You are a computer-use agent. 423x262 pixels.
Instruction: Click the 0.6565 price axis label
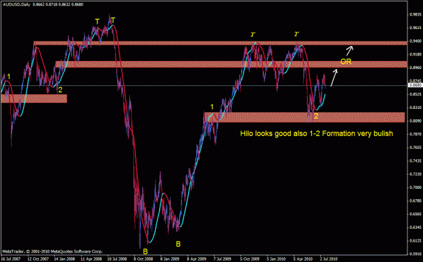[416, 214]
